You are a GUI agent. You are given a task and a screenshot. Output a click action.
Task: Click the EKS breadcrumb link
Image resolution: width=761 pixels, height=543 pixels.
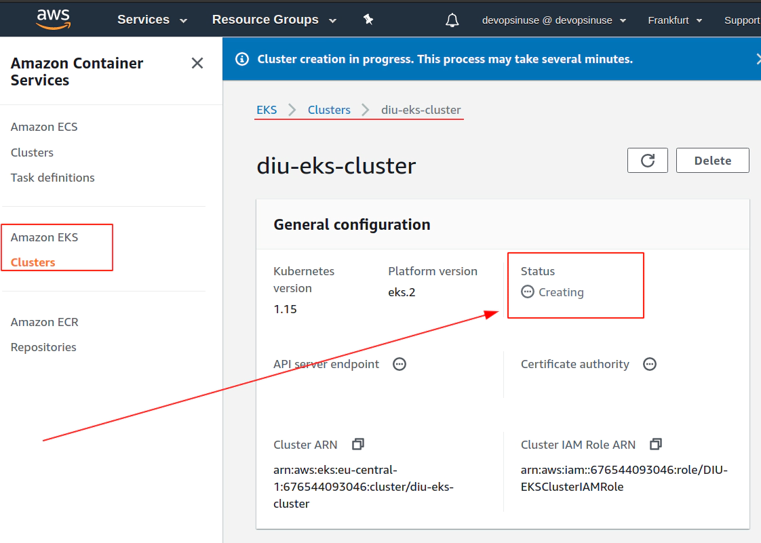click(x=267, y=110)
